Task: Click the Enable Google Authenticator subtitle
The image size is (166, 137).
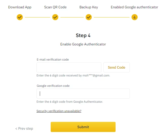Action: 83,44
